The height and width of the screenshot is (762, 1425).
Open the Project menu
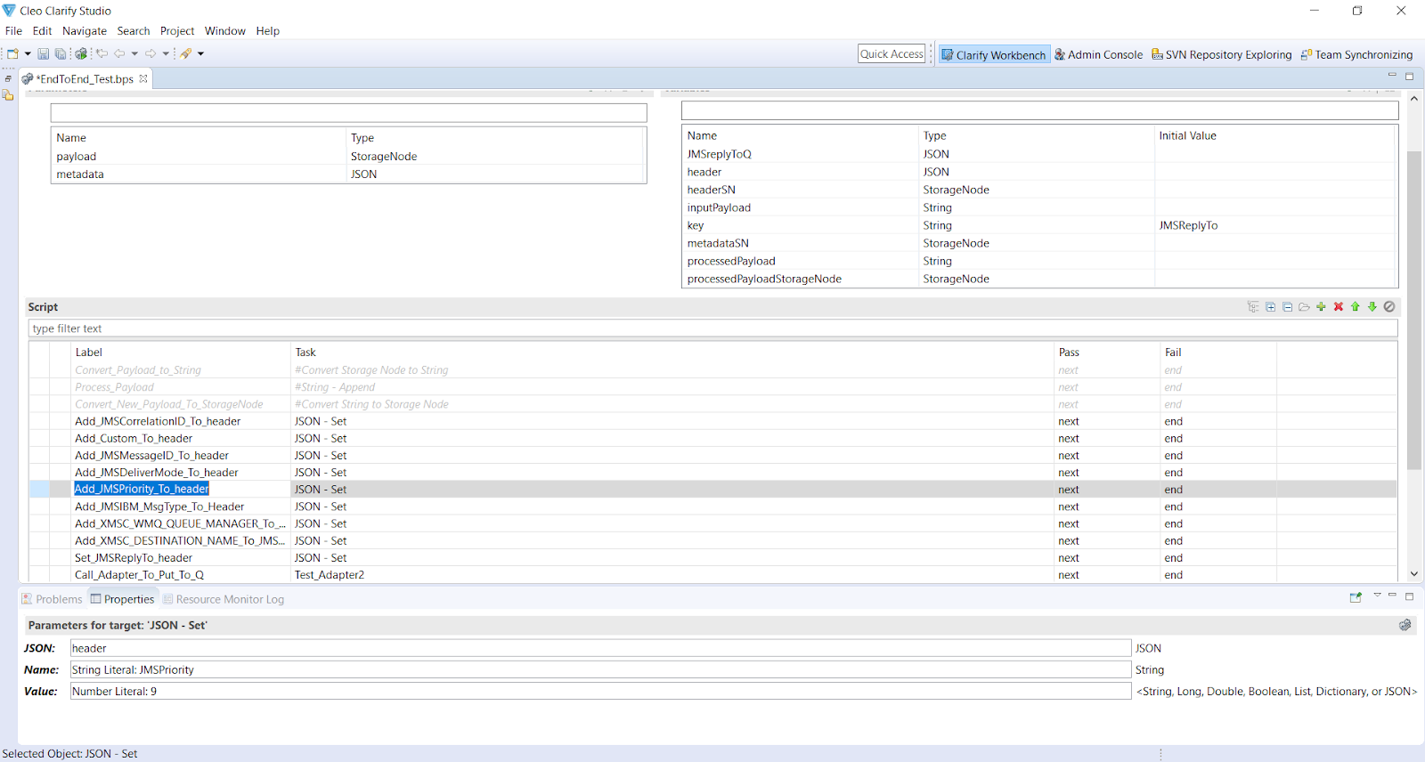point(177,30)
